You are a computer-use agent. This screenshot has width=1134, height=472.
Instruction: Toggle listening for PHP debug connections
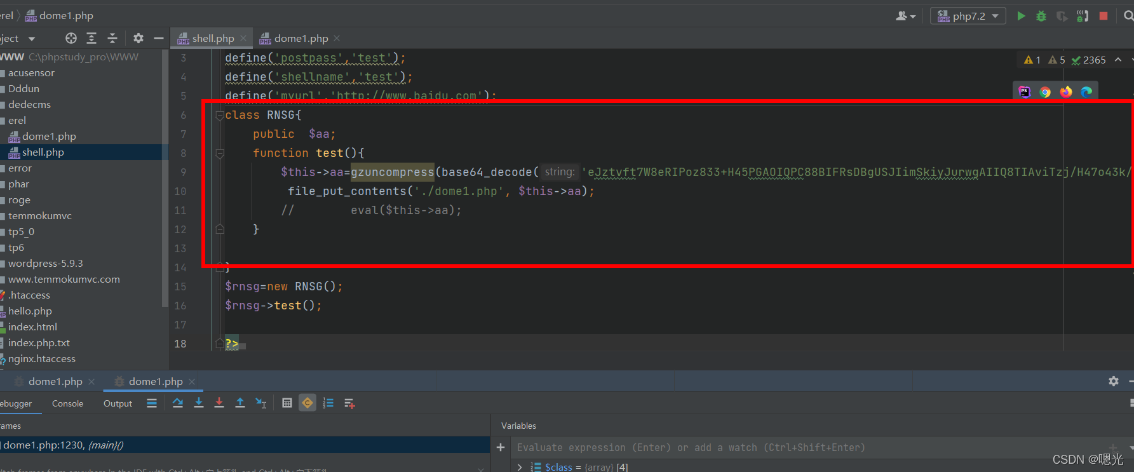tap(1083, 16)
